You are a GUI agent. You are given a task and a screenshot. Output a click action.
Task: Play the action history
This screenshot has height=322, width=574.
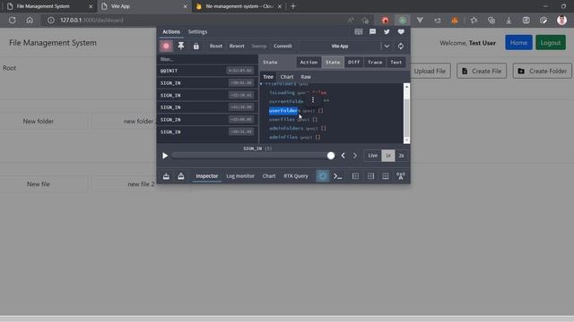[x=165, y=156]
